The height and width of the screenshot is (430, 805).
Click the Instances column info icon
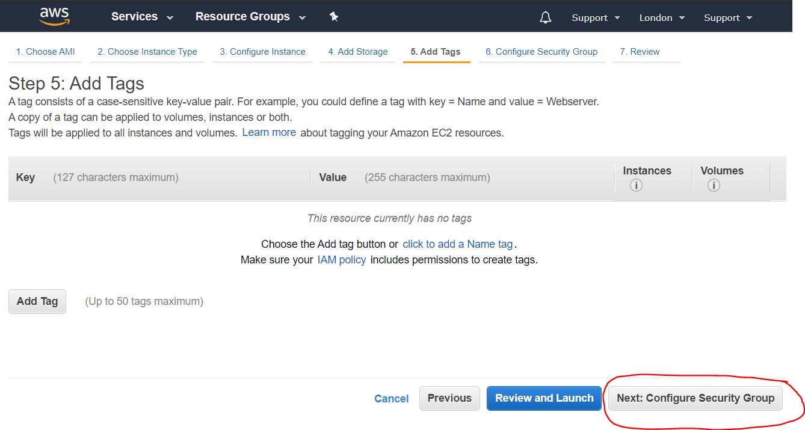[x=636, y=186]
